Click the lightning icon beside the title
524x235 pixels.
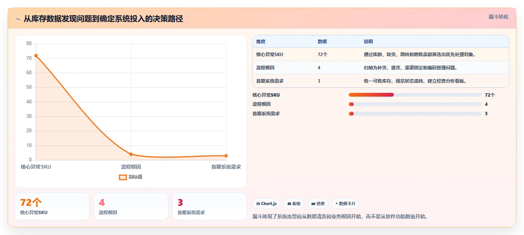(x=18, y=19)
